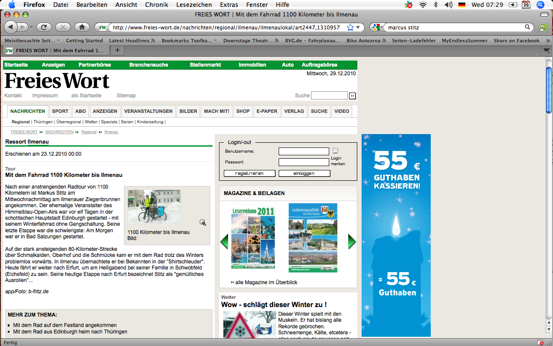Show next magazine with right green arrow

(x=352, y=241)
